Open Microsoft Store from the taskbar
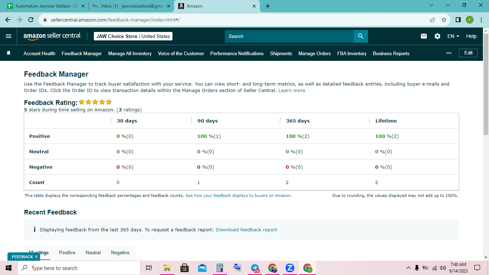489x275 pixels. tap(185, 268)
